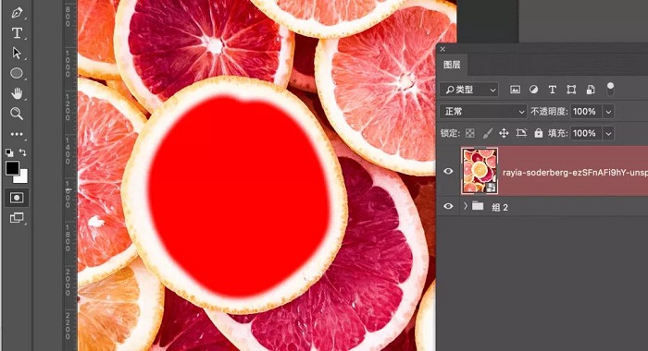This screenshot has height=351, width=648.
Task: Select the Hand tool
Action: (17, 93)
